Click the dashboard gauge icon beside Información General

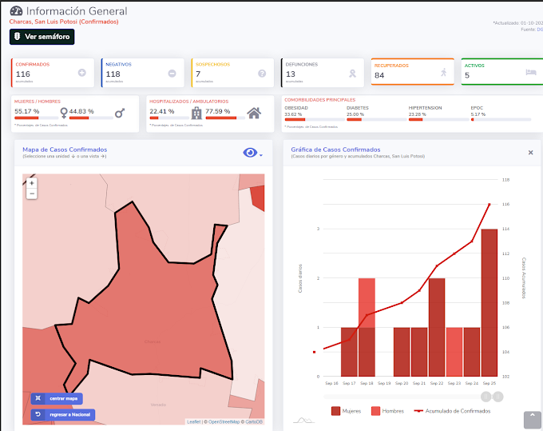click(16, 10)
